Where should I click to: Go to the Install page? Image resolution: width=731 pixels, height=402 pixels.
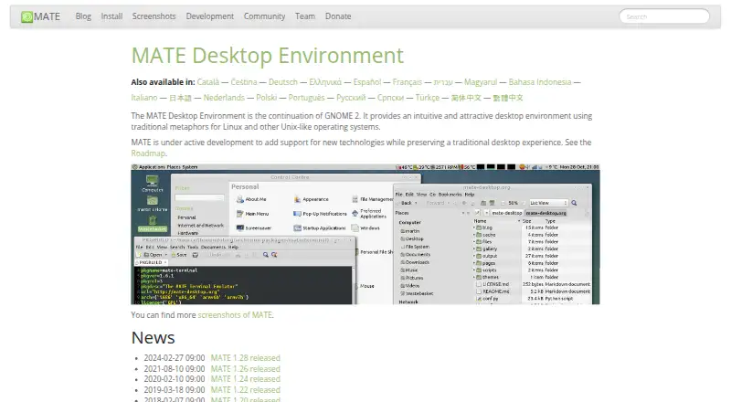111,16
